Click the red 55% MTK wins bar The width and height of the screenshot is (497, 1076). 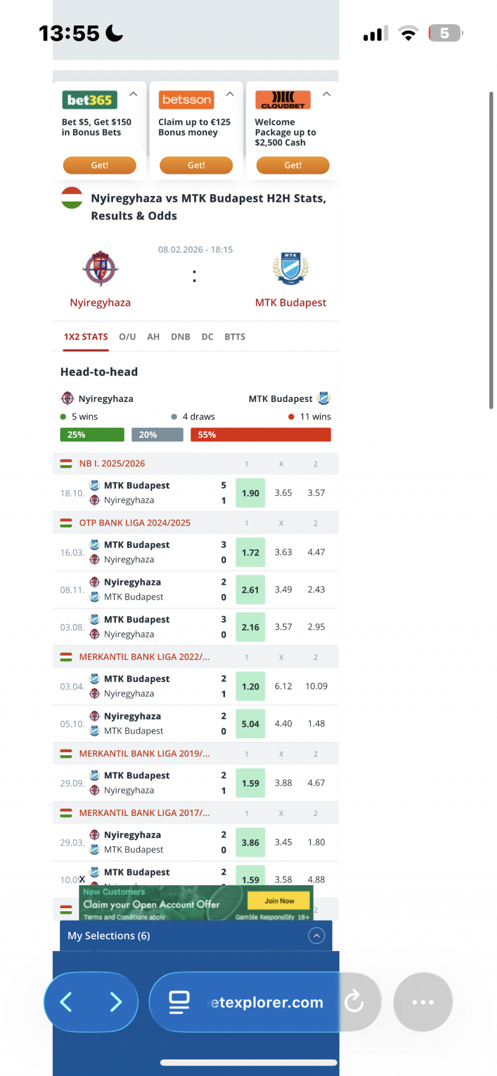tap(260, 435)
